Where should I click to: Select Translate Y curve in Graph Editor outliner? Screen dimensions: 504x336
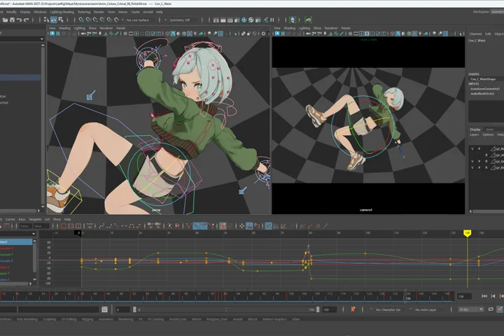(6, 255)
